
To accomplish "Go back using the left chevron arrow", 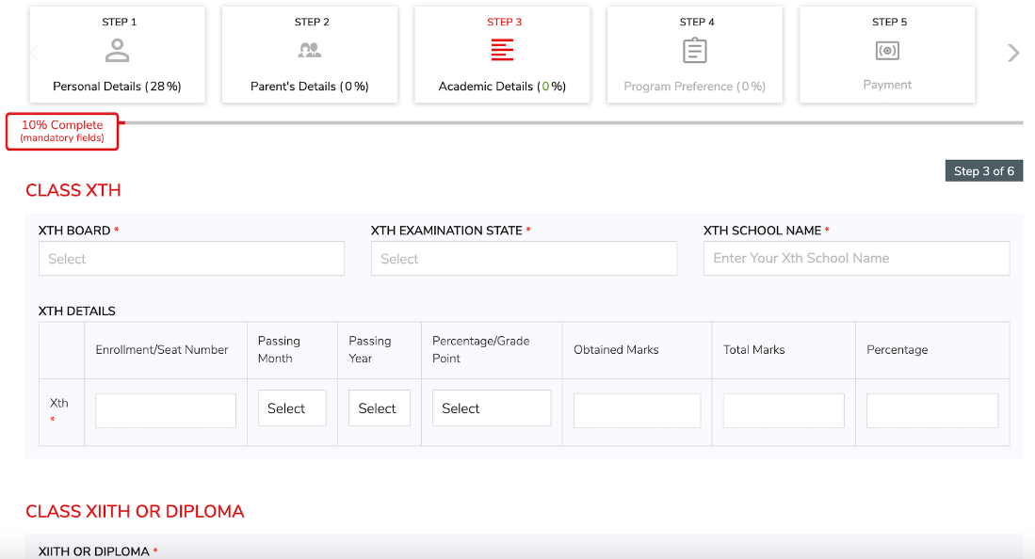I will [x=37, y=53].
